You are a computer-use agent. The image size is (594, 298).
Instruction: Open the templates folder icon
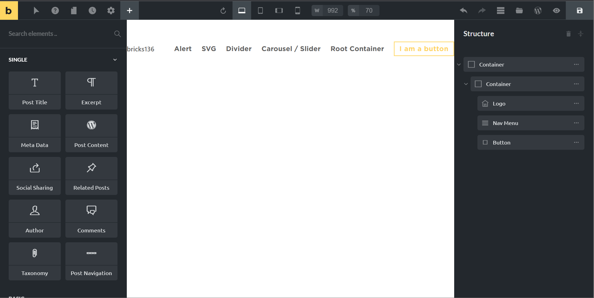click(519, 11)
